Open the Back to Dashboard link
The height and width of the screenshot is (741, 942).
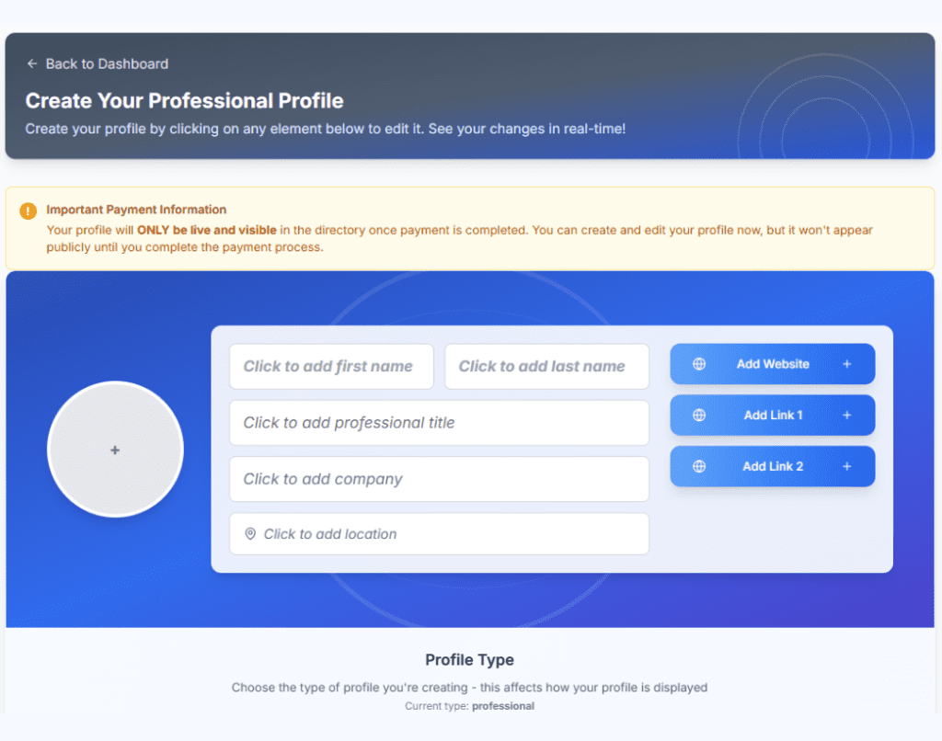(x=107, y=63)
